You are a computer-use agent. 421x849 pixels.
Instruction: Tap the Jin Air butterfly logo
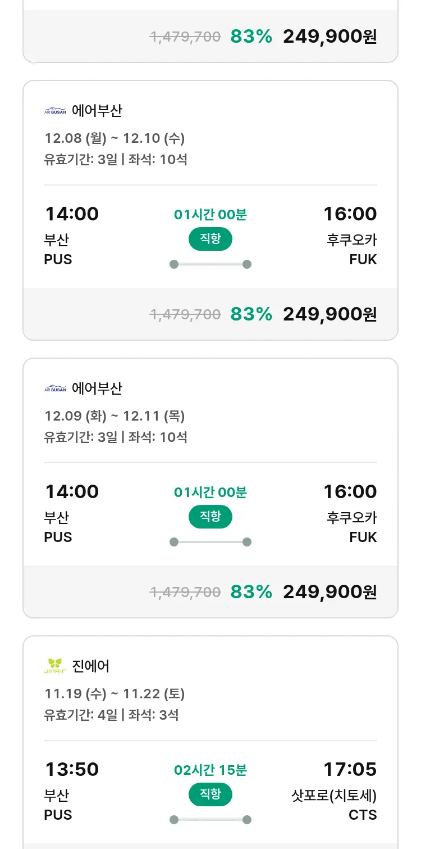point(55,666)
